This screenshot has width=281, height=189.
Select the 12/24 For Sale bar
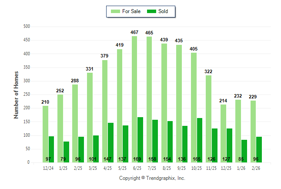[45, 134]
